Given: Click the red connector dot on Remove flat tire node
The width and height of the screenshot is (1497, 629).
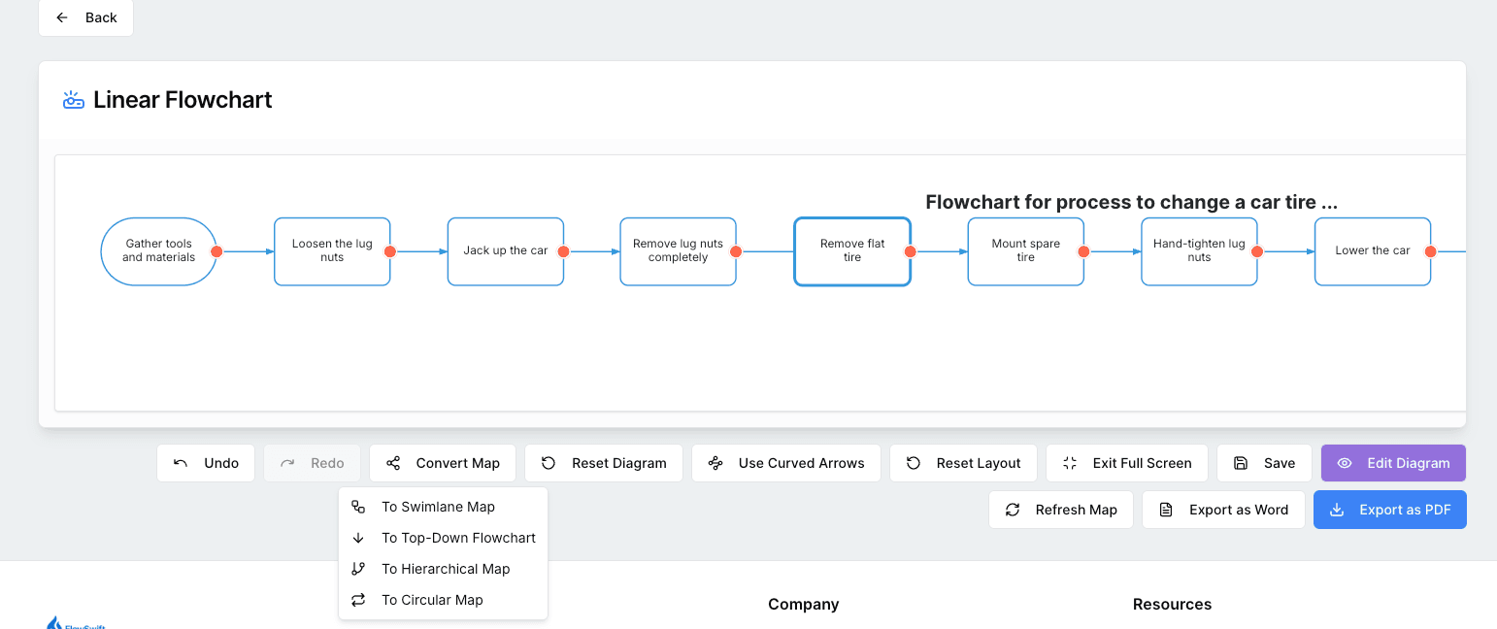Looking at the screenshot, I should point(910,251).
